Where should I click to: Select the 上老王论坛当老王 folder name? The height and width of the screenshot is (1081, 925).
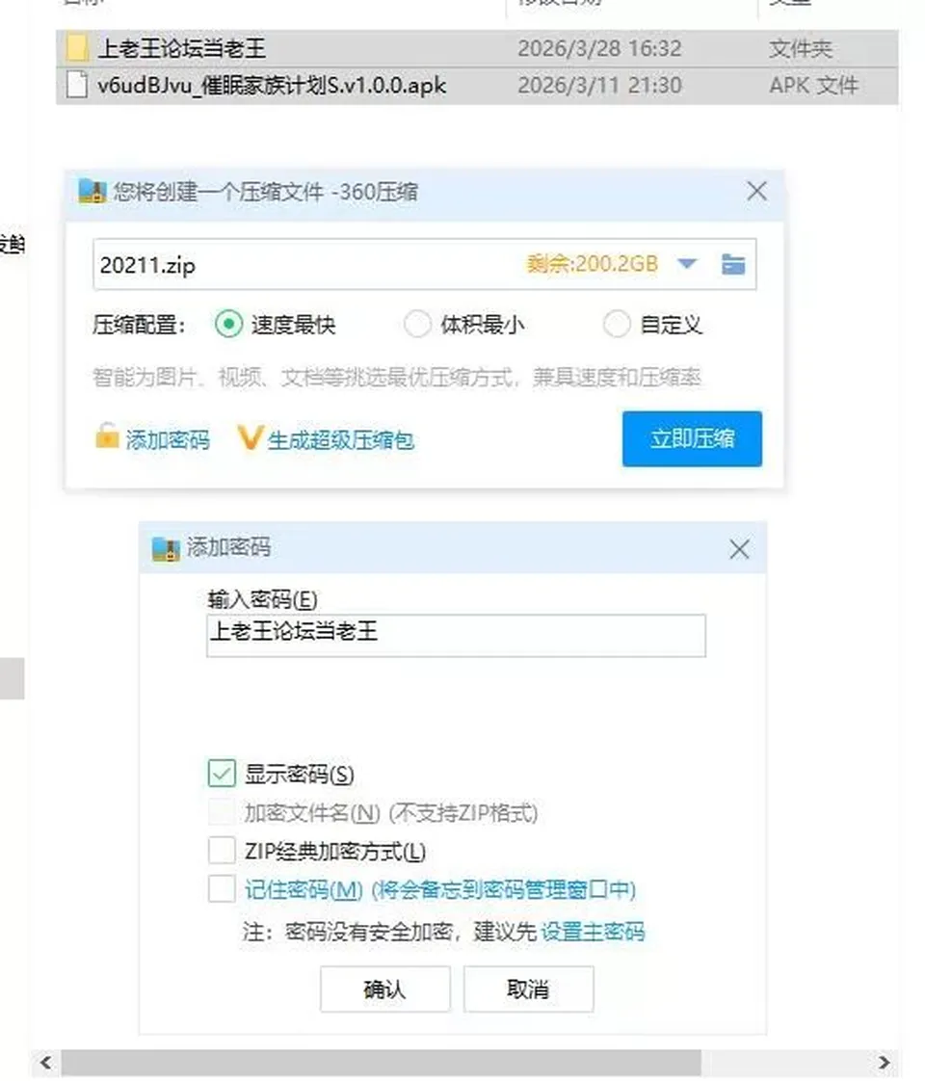coord(182,48)
